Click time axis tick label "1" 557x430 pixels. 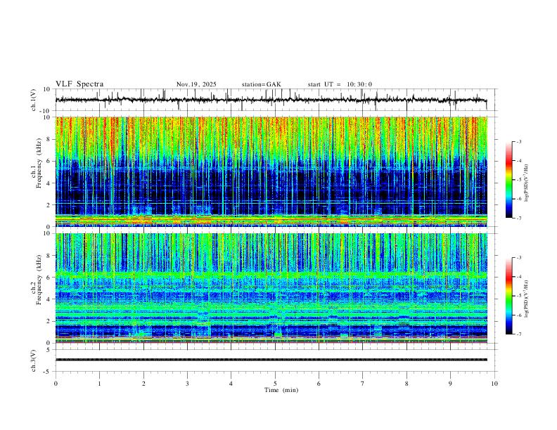(x=99, y=384)
